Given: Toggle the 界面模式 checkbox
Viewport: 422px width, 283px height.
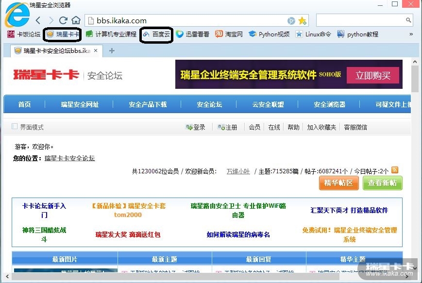Looking at the screenshot, I should pyautogui.click(x=15, y=126).
